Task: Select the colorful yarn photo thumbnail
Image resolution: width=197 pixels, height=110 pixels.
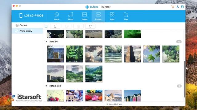Action: click(94, 96)
